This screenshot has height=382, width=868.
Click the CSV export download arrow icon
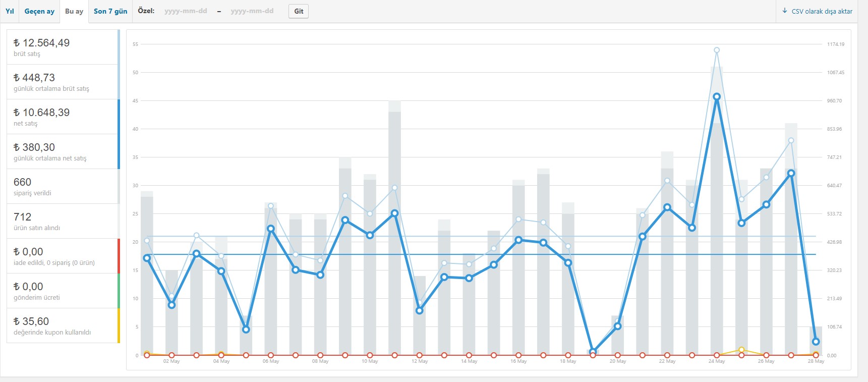coord(785,11)
